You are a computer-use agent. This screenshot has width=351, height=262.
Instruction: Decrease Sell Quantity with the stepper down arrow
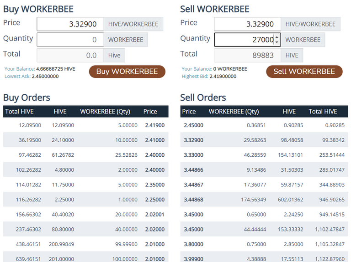click(x=277, y=42)
